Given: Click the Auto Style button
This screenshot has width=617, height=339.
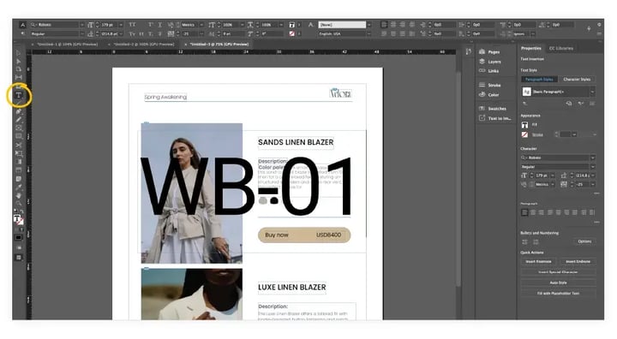Looking at the screenshot, I should point(558,282).
